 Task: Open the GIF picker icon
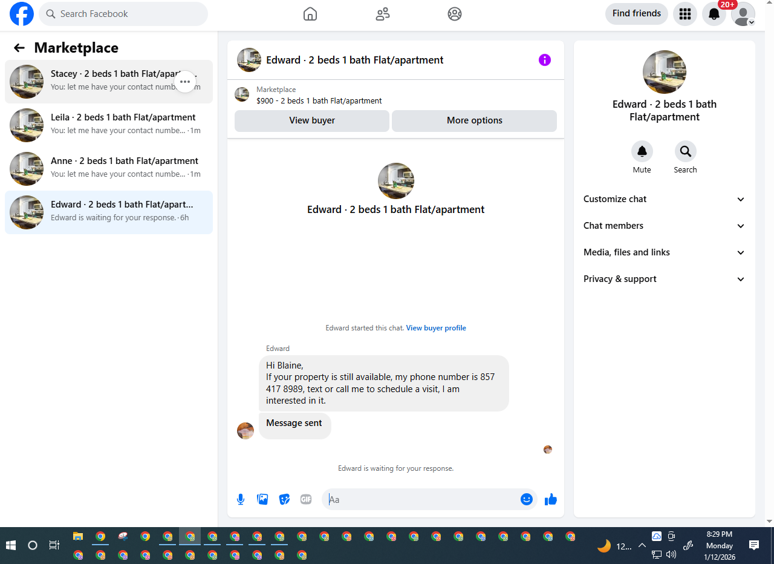tap(306, 499)
